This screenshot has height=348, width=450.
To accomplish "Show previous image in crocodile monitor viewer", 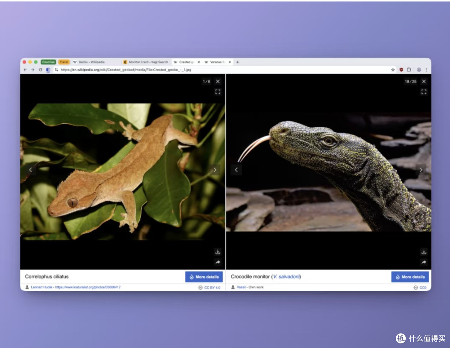I will click(x=236, y=170).
